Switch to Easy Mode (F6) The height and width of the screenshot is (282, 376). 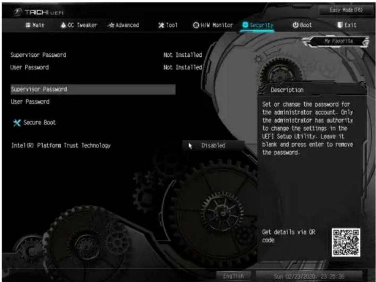(346, 10)
